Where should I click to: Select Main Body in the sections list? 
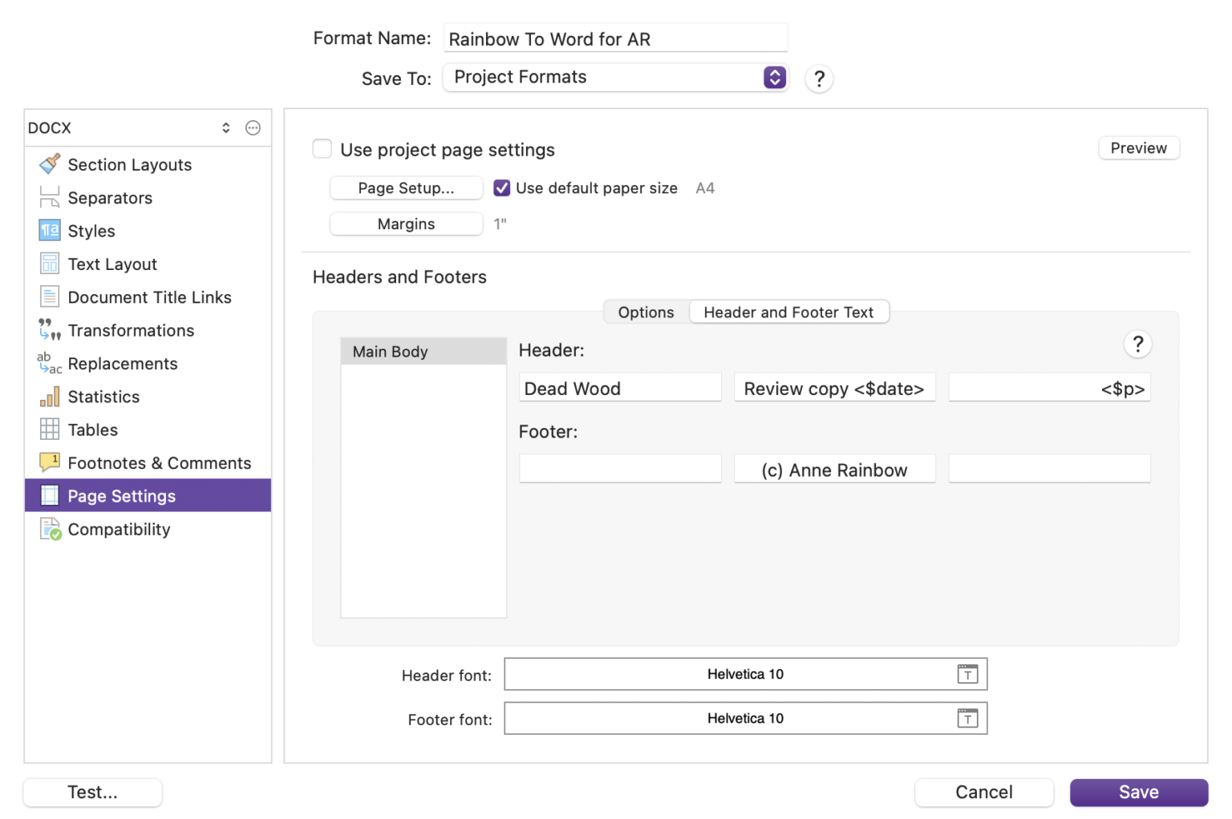coord(391,351)
